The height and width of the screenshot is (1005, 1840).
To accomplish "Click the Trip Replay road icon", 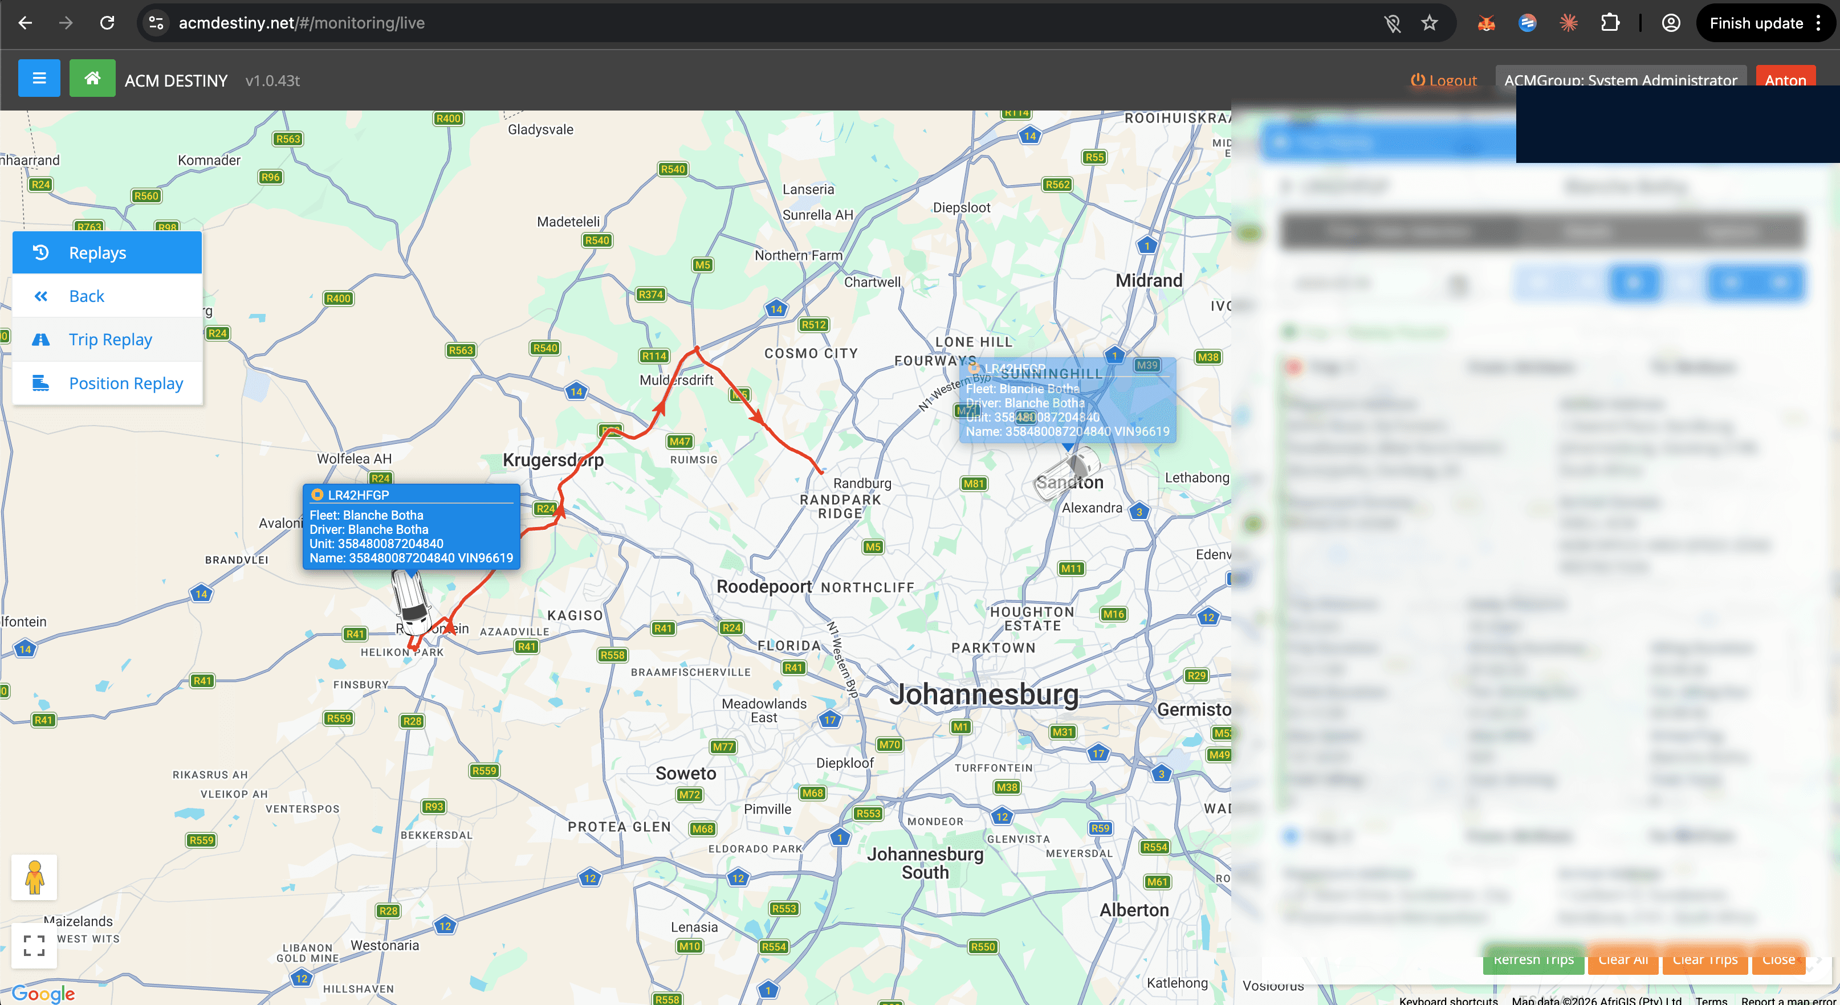I will coord(40,340).
